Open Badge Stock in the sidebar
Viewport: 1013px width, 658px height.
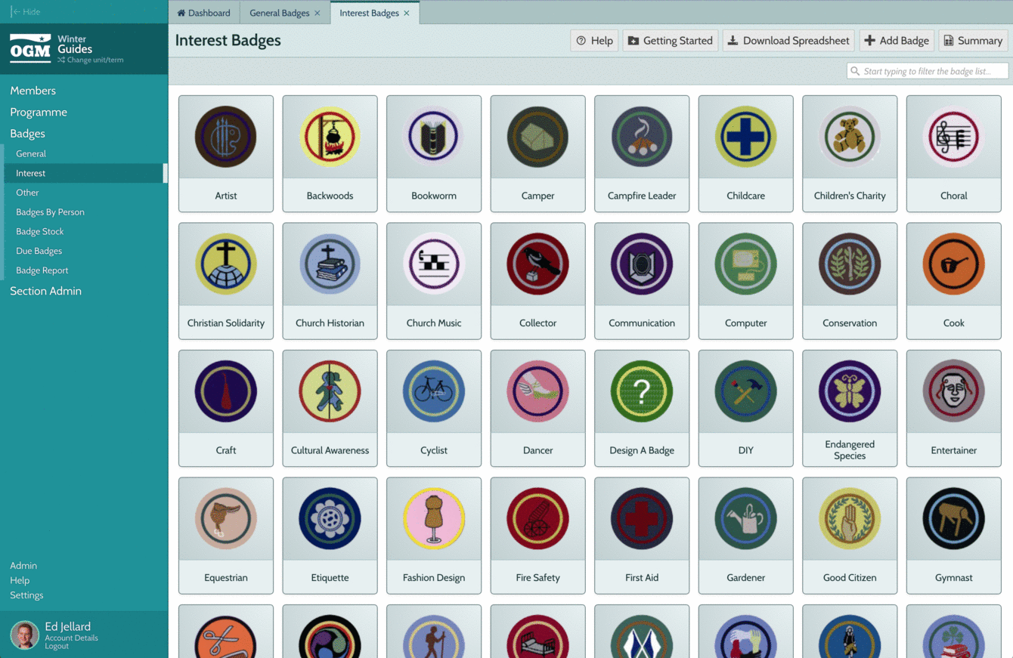pos(40,231)
